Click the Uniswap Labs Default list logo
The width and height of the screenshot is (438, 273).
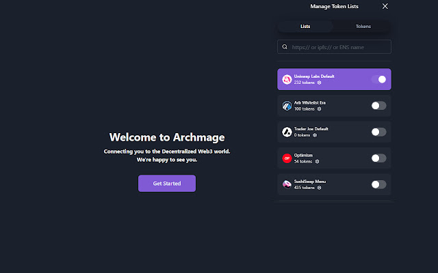point(287,79)
